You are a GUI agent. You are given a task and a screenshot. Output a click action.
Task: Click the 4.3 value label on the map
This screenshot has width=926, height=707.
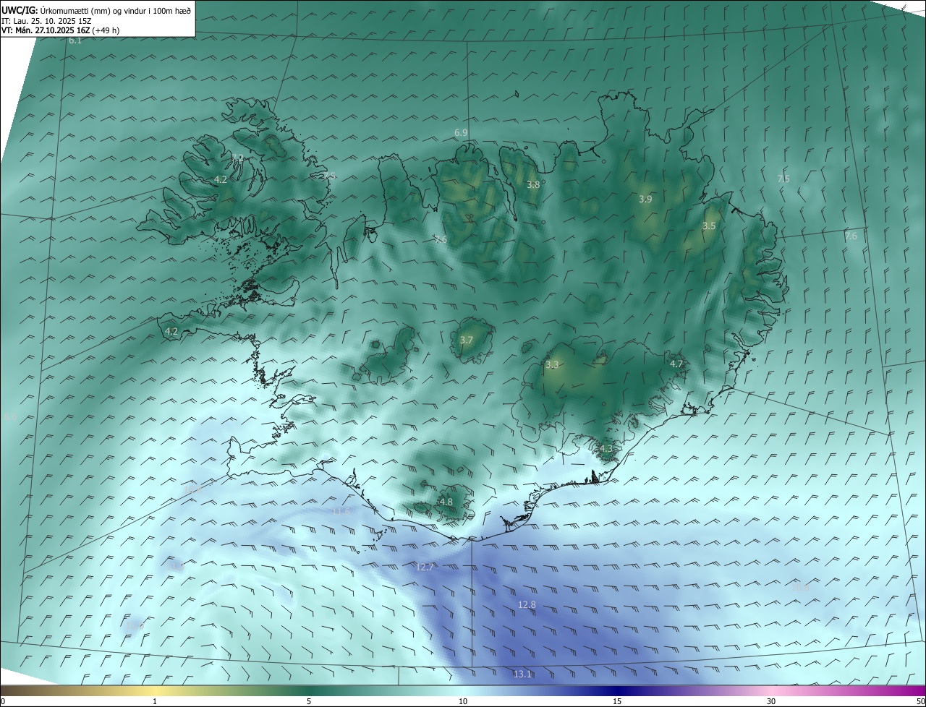pos(606,448)
